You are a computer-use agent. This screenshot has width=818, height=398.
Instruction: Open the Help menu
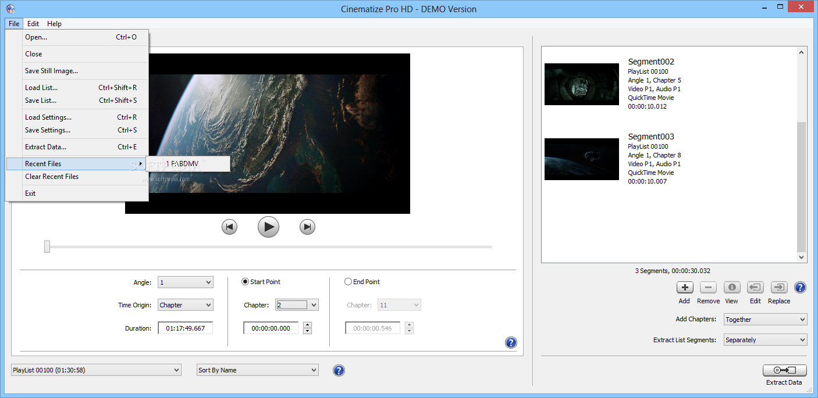[x=54, y=24]
